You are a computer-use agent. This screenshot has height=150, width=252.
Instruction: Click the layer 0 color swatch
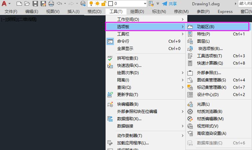(111, 4)
